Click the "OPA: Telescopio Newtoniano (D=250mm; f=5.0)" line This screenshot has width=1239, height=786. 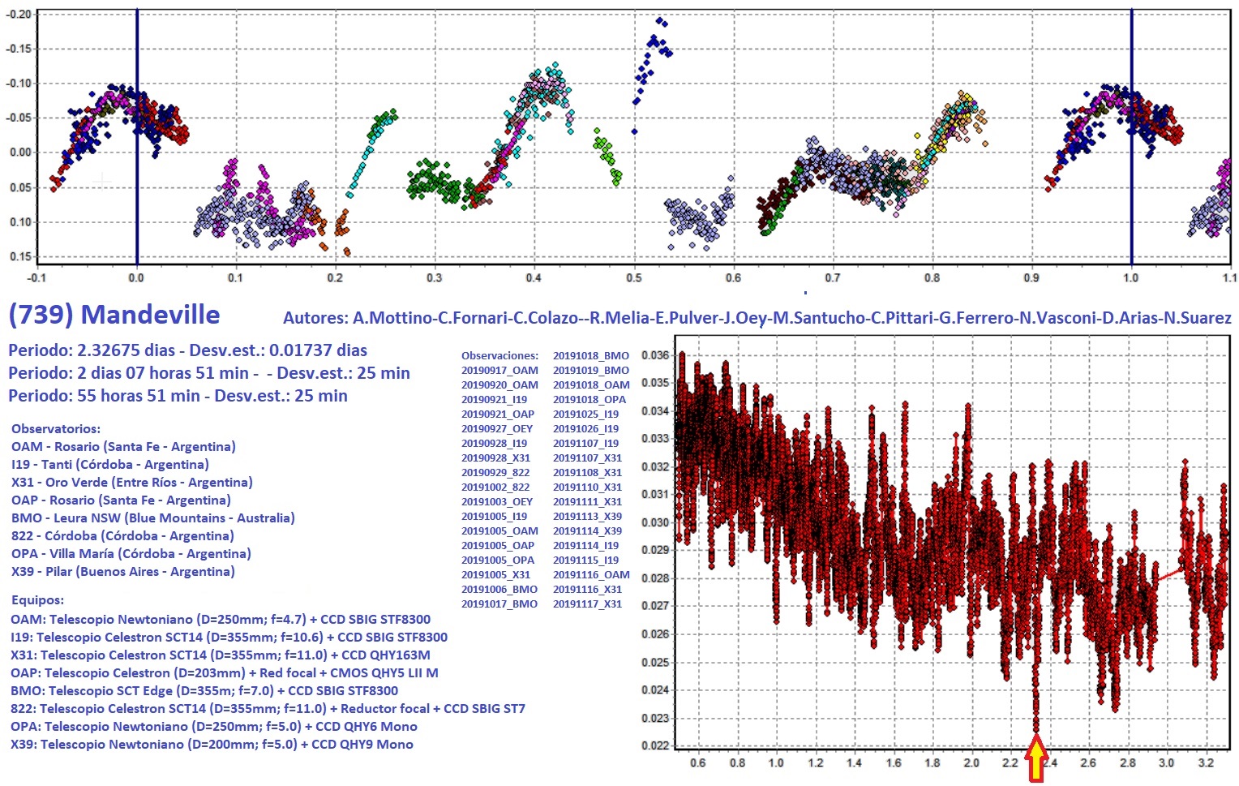coord(214,726)
